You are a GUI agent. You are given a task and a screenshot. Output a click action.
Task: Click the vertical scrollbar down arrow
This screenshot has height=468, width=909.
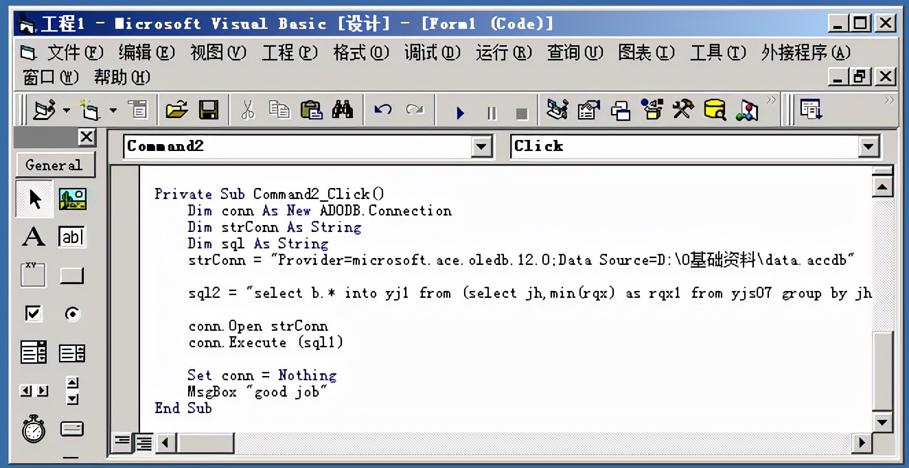(882, 422)
